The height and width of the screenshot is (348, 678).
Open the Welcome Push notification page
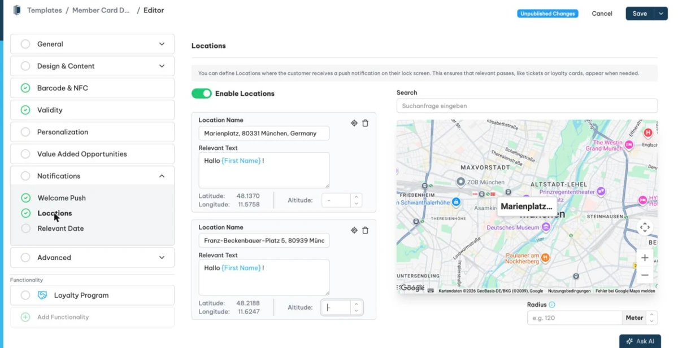[62, 198]
